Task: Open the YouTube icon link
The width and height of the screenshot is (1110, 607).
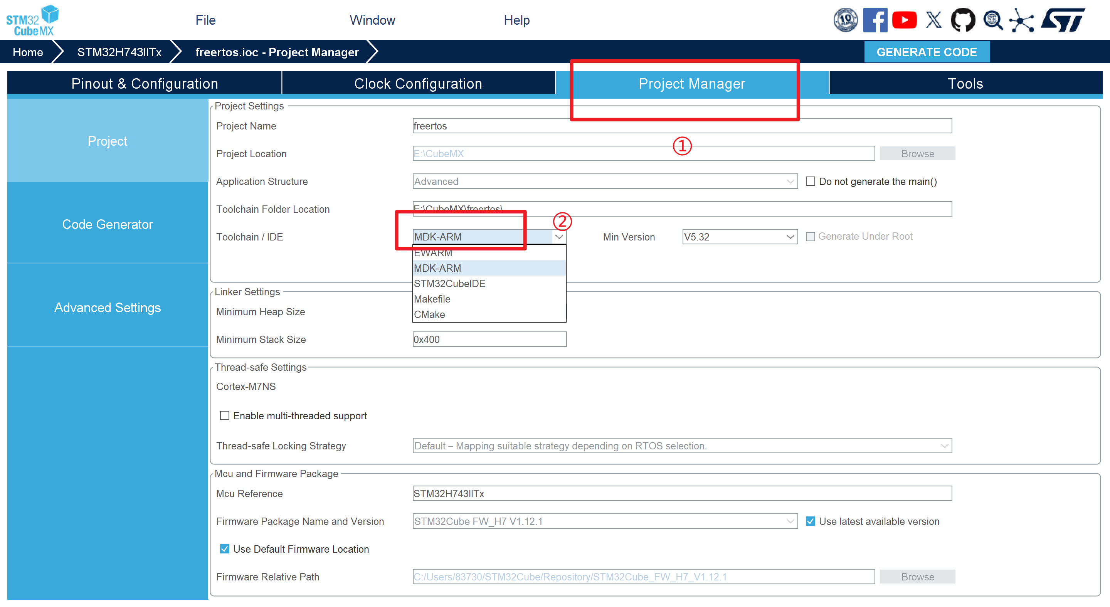Action: point(904,20)
